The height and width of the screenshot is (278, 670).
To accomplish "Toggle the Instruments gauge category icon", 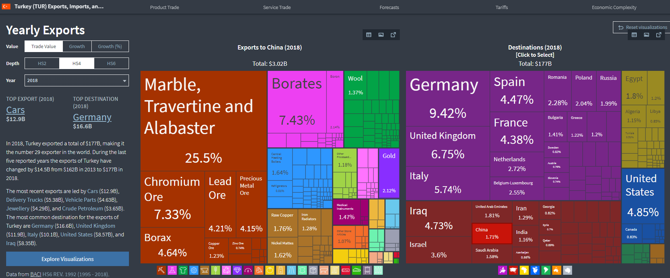I will click(248, 270).
